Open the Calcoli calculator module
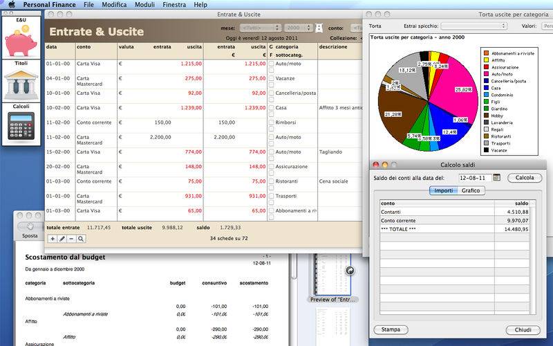This screenshot has width=553, height=346. coord(21,125)
